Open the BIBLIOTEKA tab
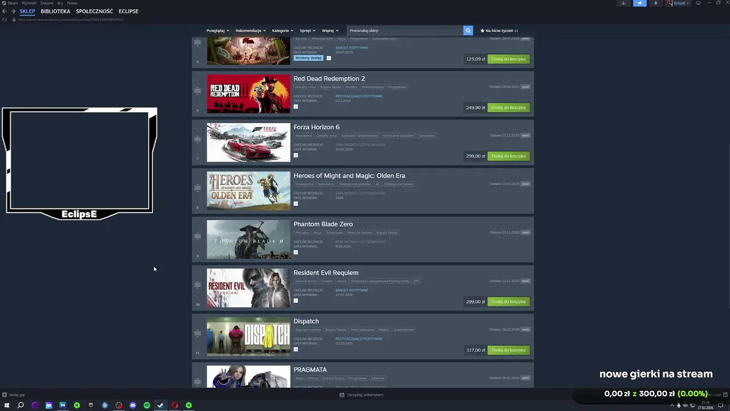Viewport: 730px width, 411px height. [x=55, y=11]
